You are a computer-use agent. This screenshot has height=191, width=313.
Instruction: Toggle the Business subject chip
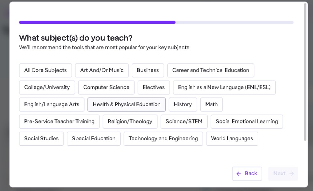148,70
